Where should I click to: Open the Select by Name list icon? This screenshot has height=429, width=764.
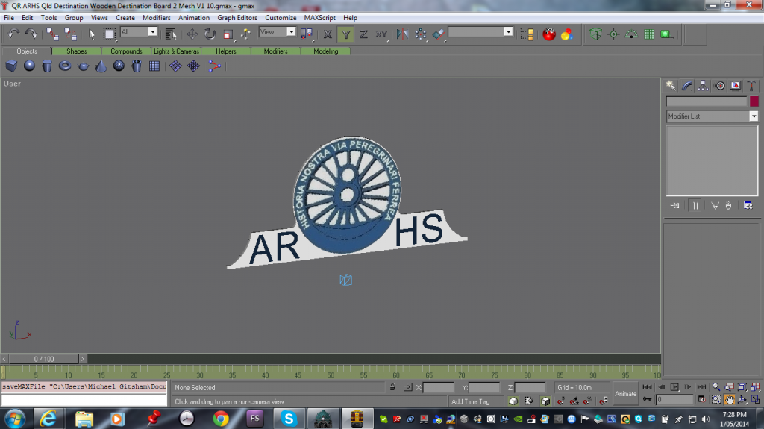171,34
